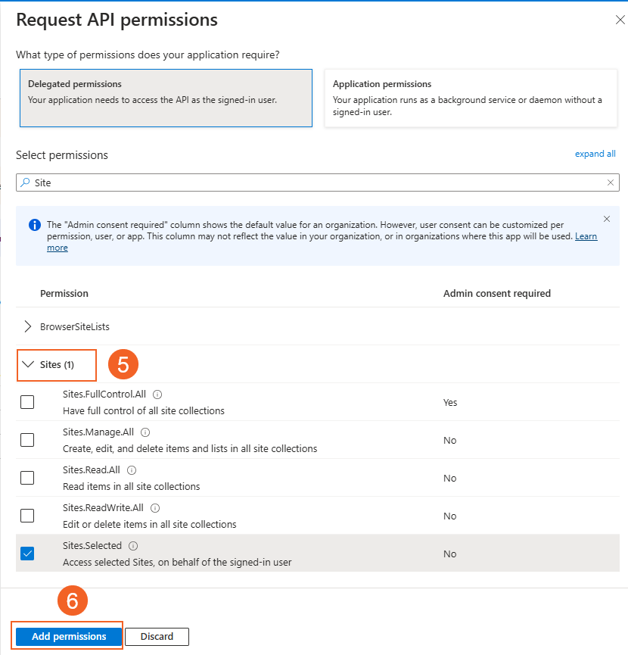Close the Request API permissions panel

[620, 20]
